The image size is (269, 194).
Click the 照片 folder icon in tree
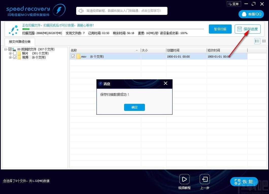point(19,53)
